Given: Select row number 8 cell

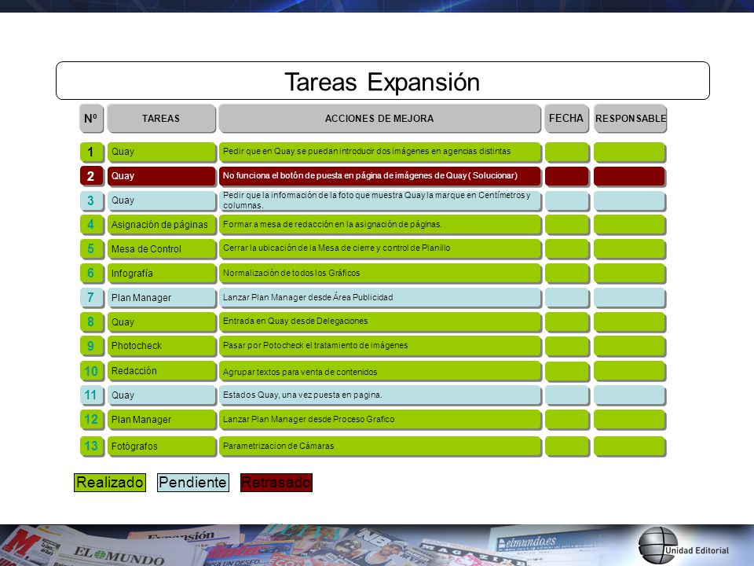Looking at the screenshot, I should click(91, 322).
